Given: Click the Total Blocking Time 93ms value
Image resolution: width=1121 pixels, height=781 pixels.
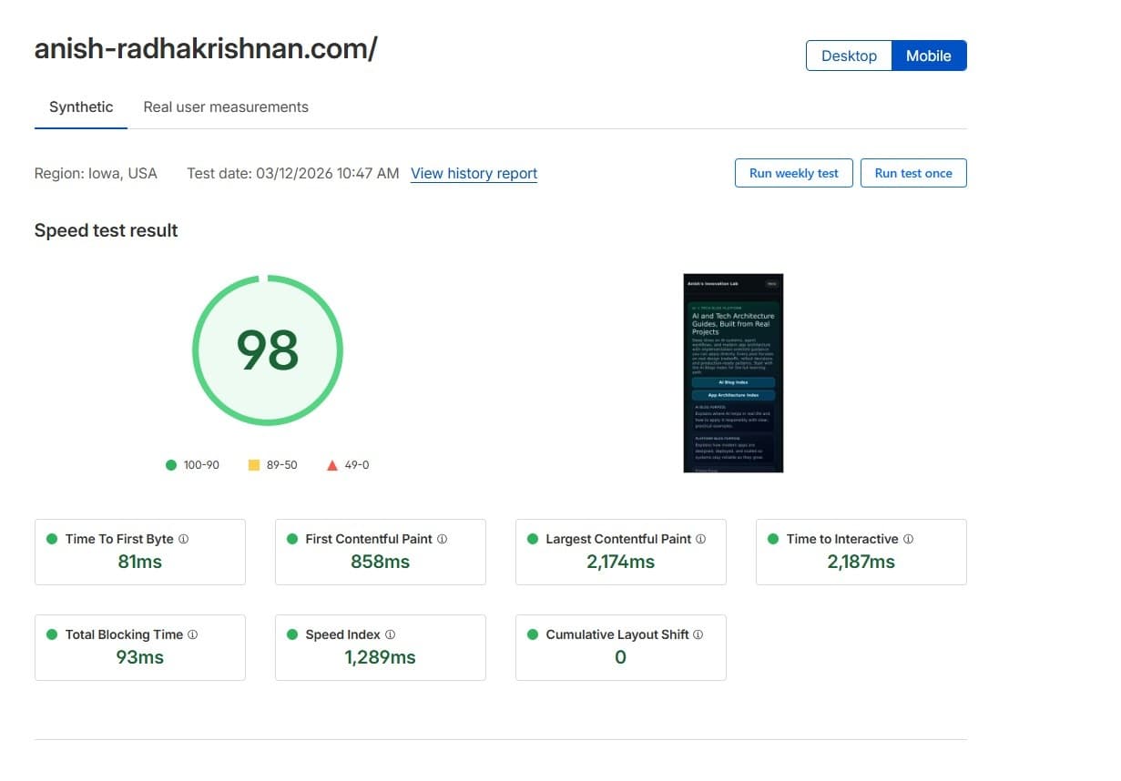Looking at the screenshot, I should tap(140, 657).
